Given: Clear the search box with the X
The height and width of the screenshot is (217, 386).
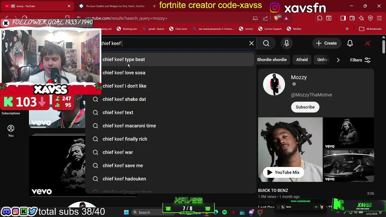Looking at the screenshot, I should (x=252, y=43).
